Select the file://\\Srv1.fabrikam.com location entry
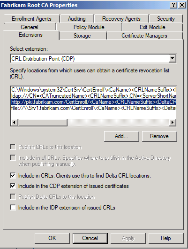 (93, 108)
